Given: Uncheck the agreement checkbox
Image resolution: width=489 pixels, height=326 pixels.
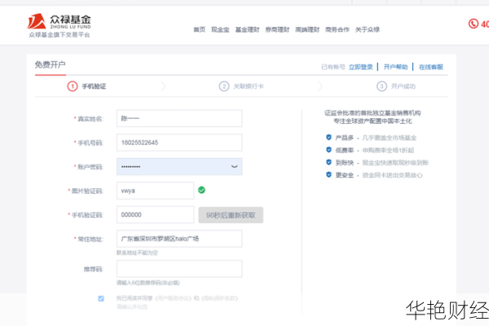Looking at the screenshot, I should tap(101, 298).
